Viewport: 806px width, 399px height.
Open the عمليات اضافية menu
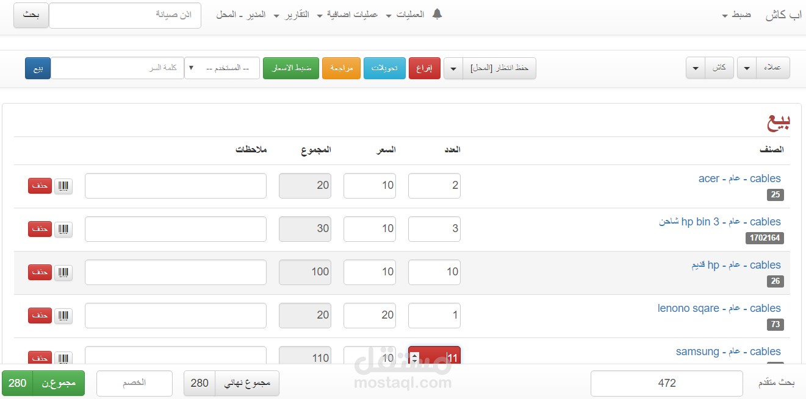point(347,15)
